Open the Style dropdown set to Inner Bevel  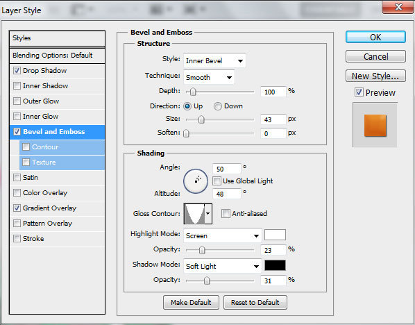[214, 60]
